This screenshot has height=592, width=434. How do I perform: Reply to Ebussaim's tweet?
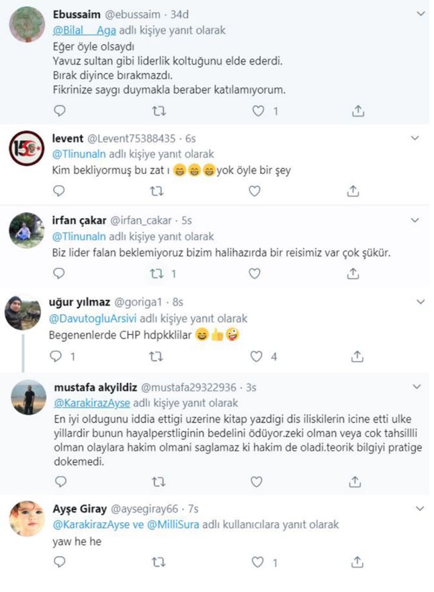[59, 110]
